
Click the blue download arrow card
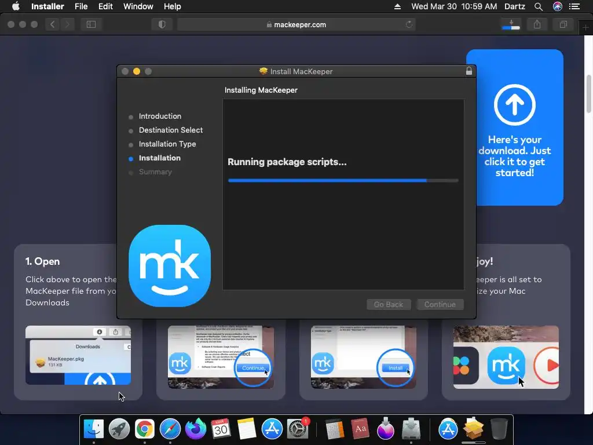515,127
